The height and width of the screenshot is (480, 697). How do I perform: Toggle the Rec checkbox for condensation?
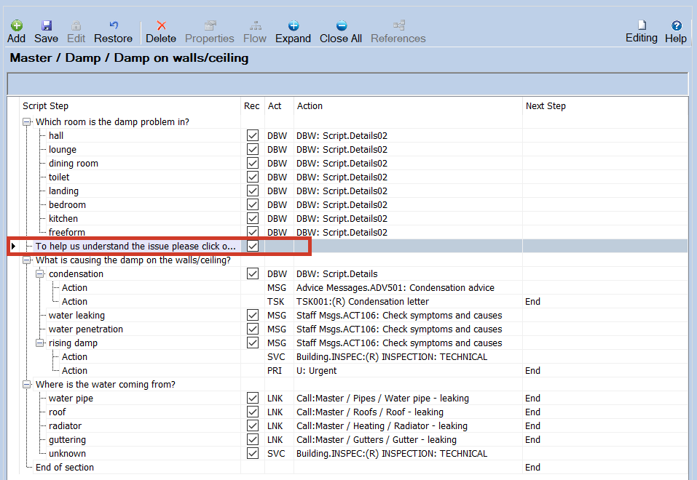point(253,274)
